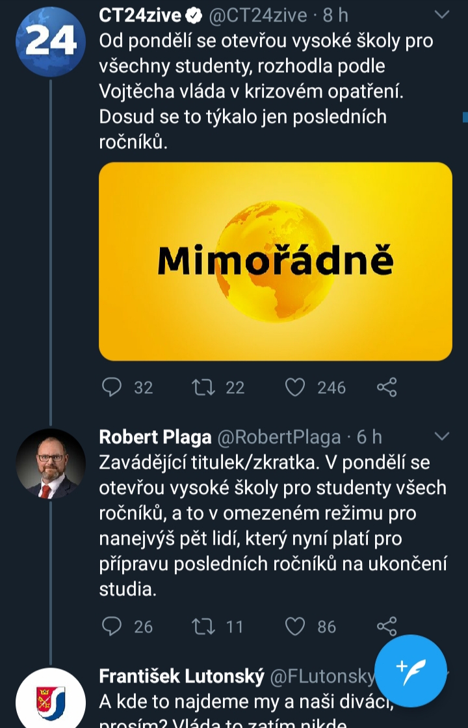Image resolution: width=468 pixels, height=728 pixels.
Task: Open Robert Plaga name link
Action: coord(155,437)
